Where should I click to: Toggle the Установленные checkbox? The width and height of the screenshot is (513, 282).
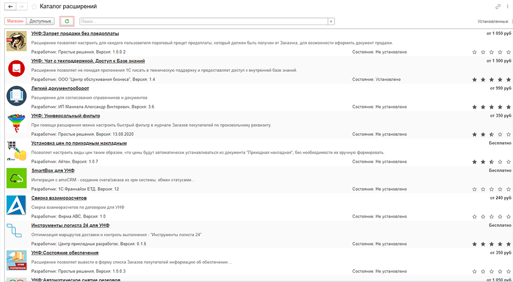pyautogui.click(x=511, y=22)
